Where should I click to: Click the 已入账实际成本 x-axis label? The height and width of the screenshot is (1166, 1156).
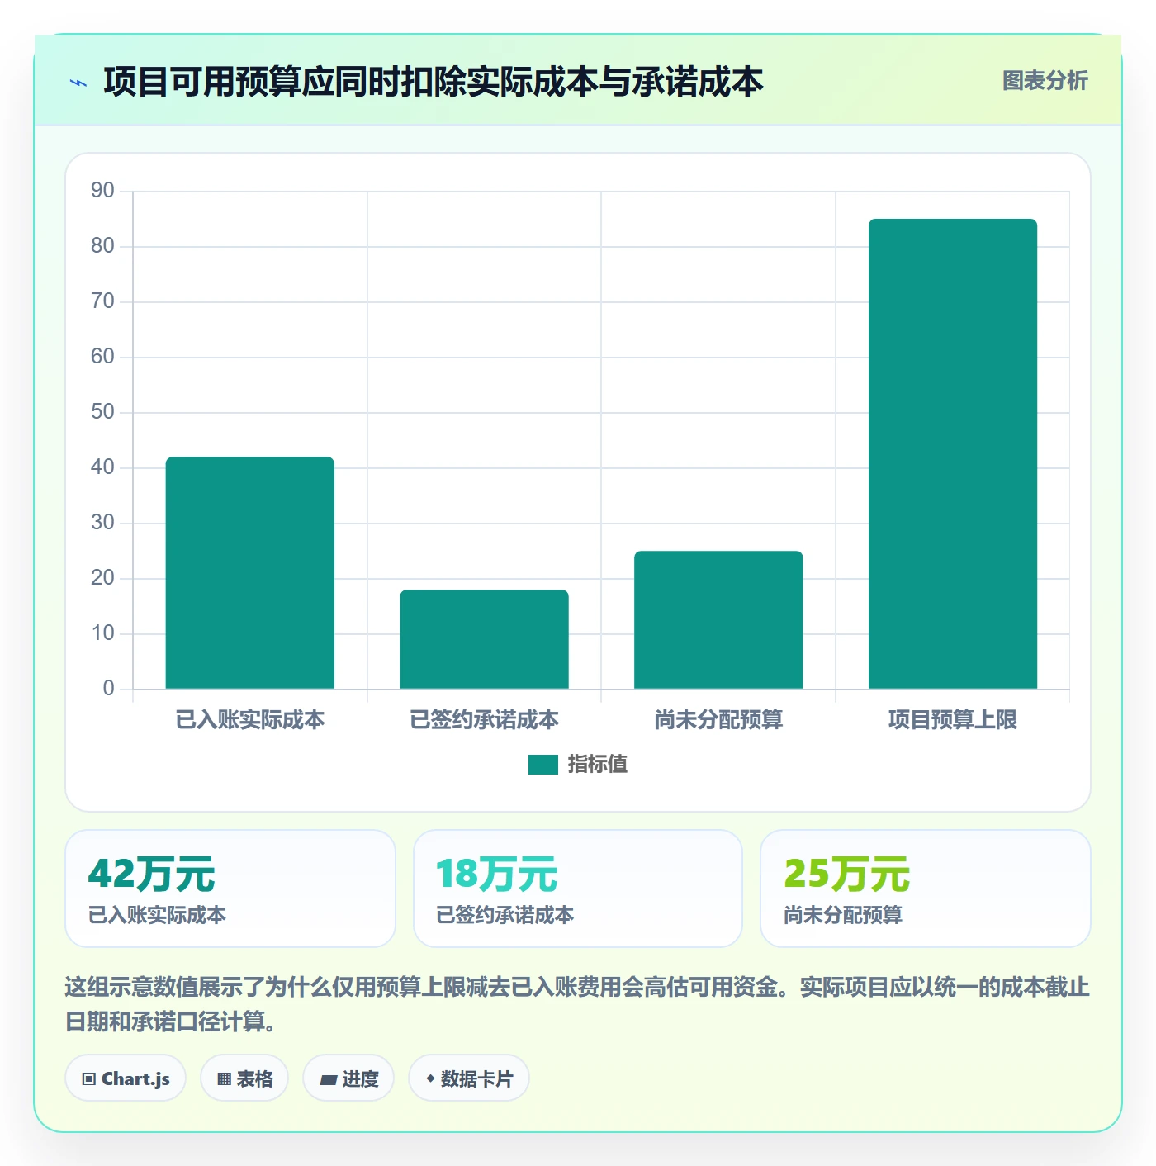pyautogui.click(x=250, y=720)
